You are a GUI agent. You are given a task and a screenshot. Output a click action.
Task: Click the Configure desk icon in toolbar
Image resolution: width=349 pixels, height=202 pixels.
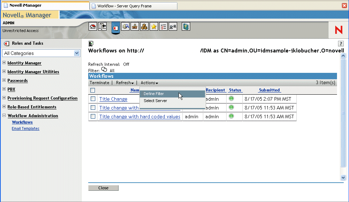[x=135, y=27]
